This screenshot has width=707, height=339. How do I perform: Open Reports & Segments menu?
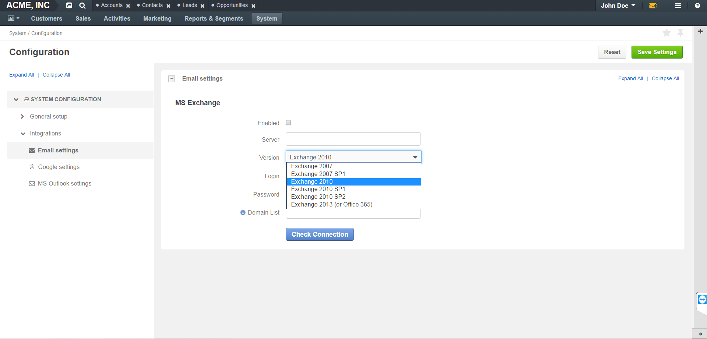[x=214, y=18]
